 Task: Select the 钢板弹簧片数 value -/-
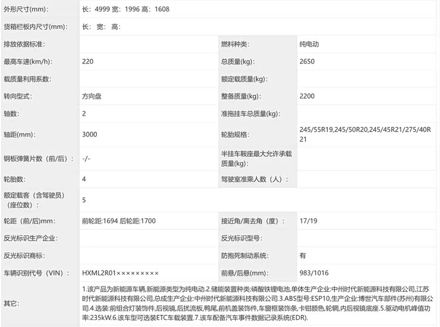86,159
